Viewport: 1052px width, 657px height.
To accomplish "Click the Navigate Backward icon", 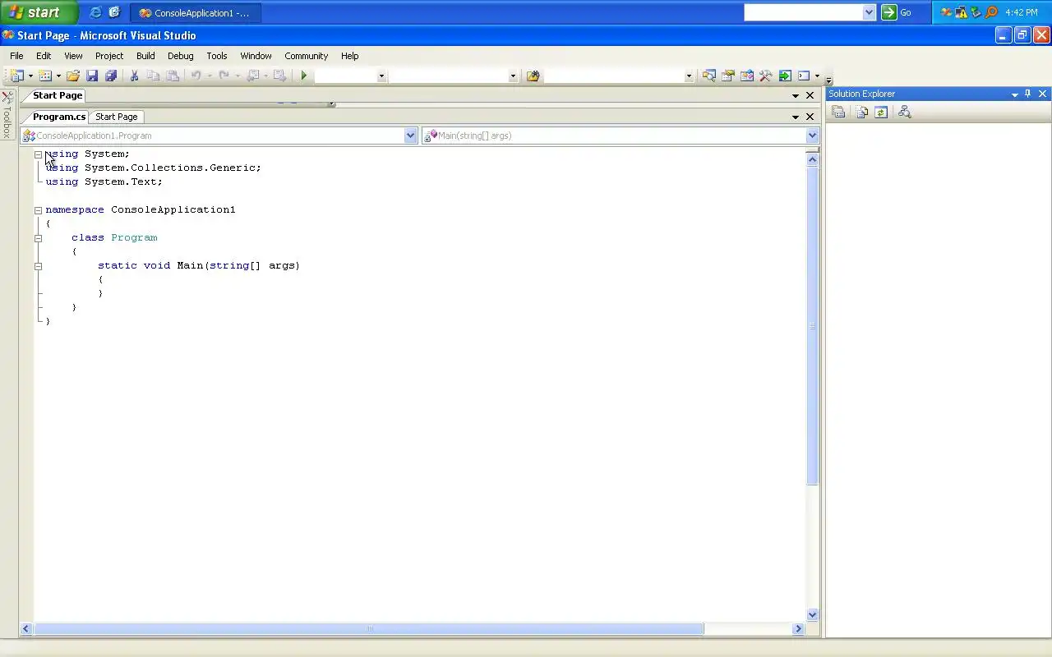I will tap(253, 76).
